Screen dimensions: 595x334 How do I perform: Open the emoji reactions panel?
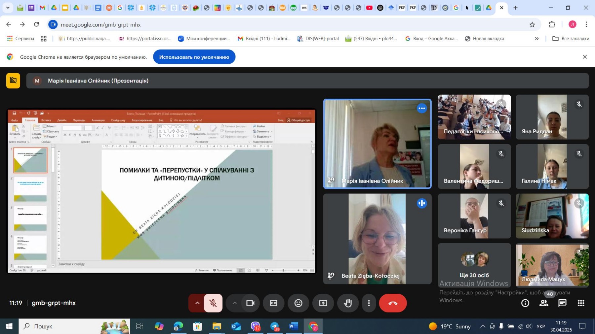[x=298, y=303]
